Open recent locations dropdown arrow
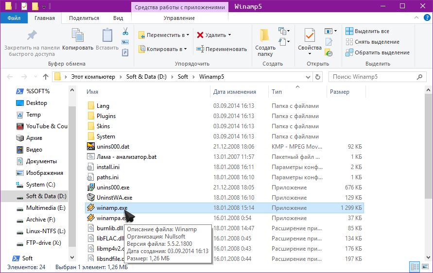This screenshot has height=273, width=433. pyautogui.click(x=35, y=77)
